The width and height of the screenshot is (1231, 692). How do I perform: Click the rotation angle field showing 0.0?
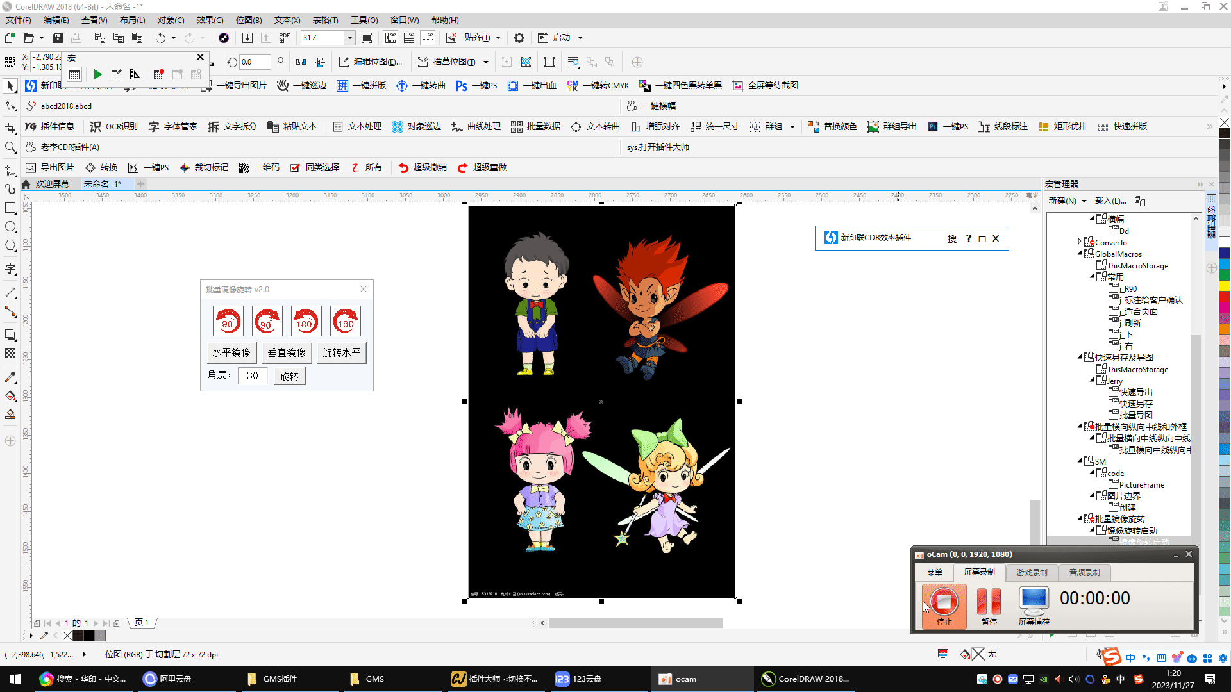coord(255,62)
